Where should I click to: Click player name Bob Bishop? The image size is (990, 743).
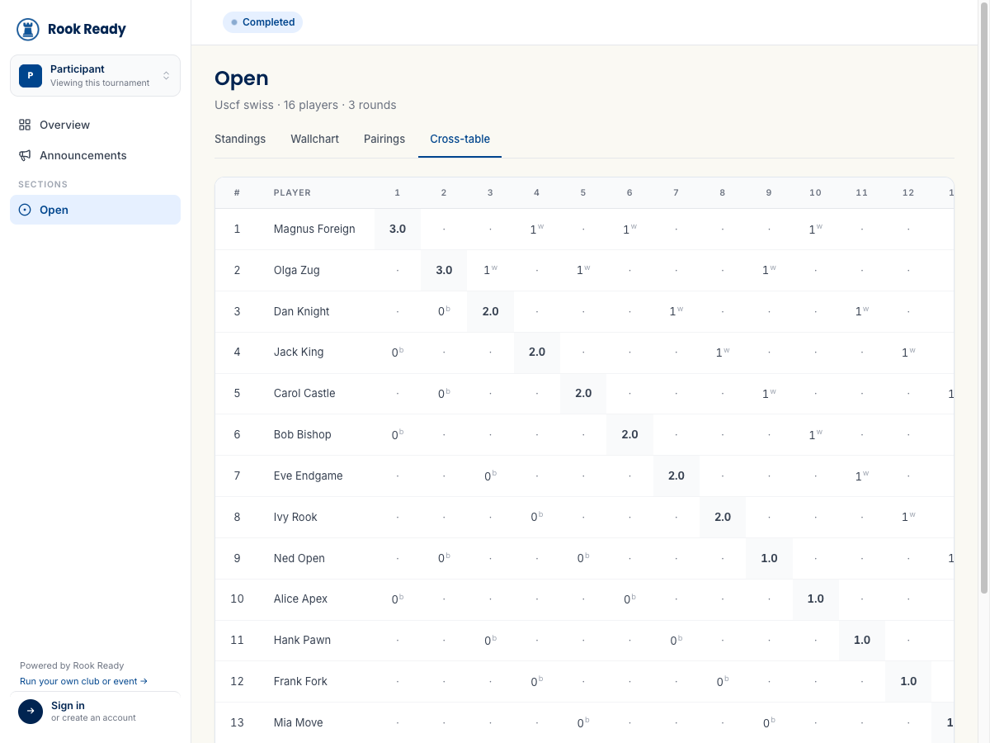pyautogui.click(x=302, y=434)
